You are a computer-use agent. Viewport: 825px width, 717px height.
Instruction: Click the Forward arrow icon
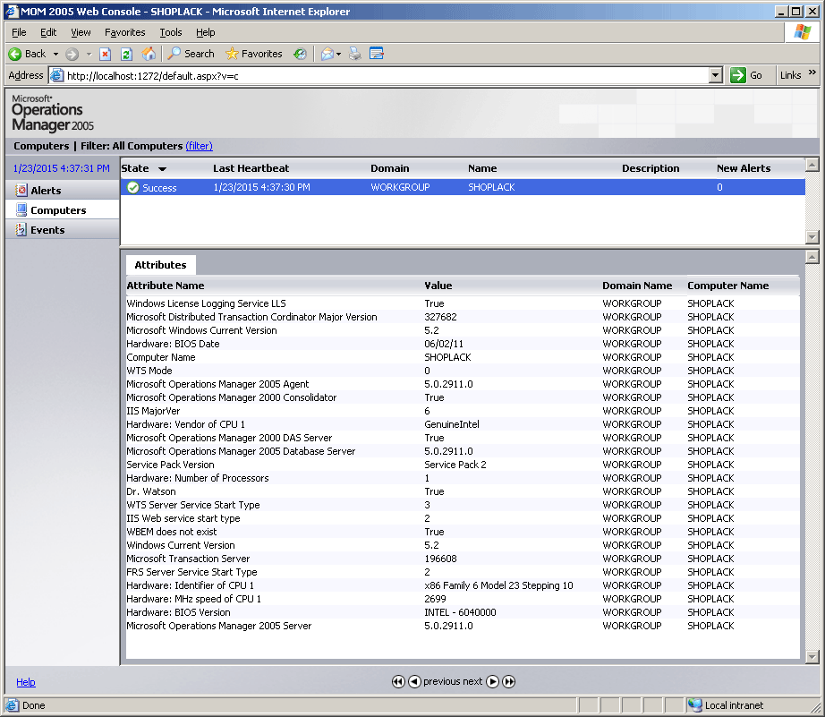pyautogui.click(x=72, y=54)
